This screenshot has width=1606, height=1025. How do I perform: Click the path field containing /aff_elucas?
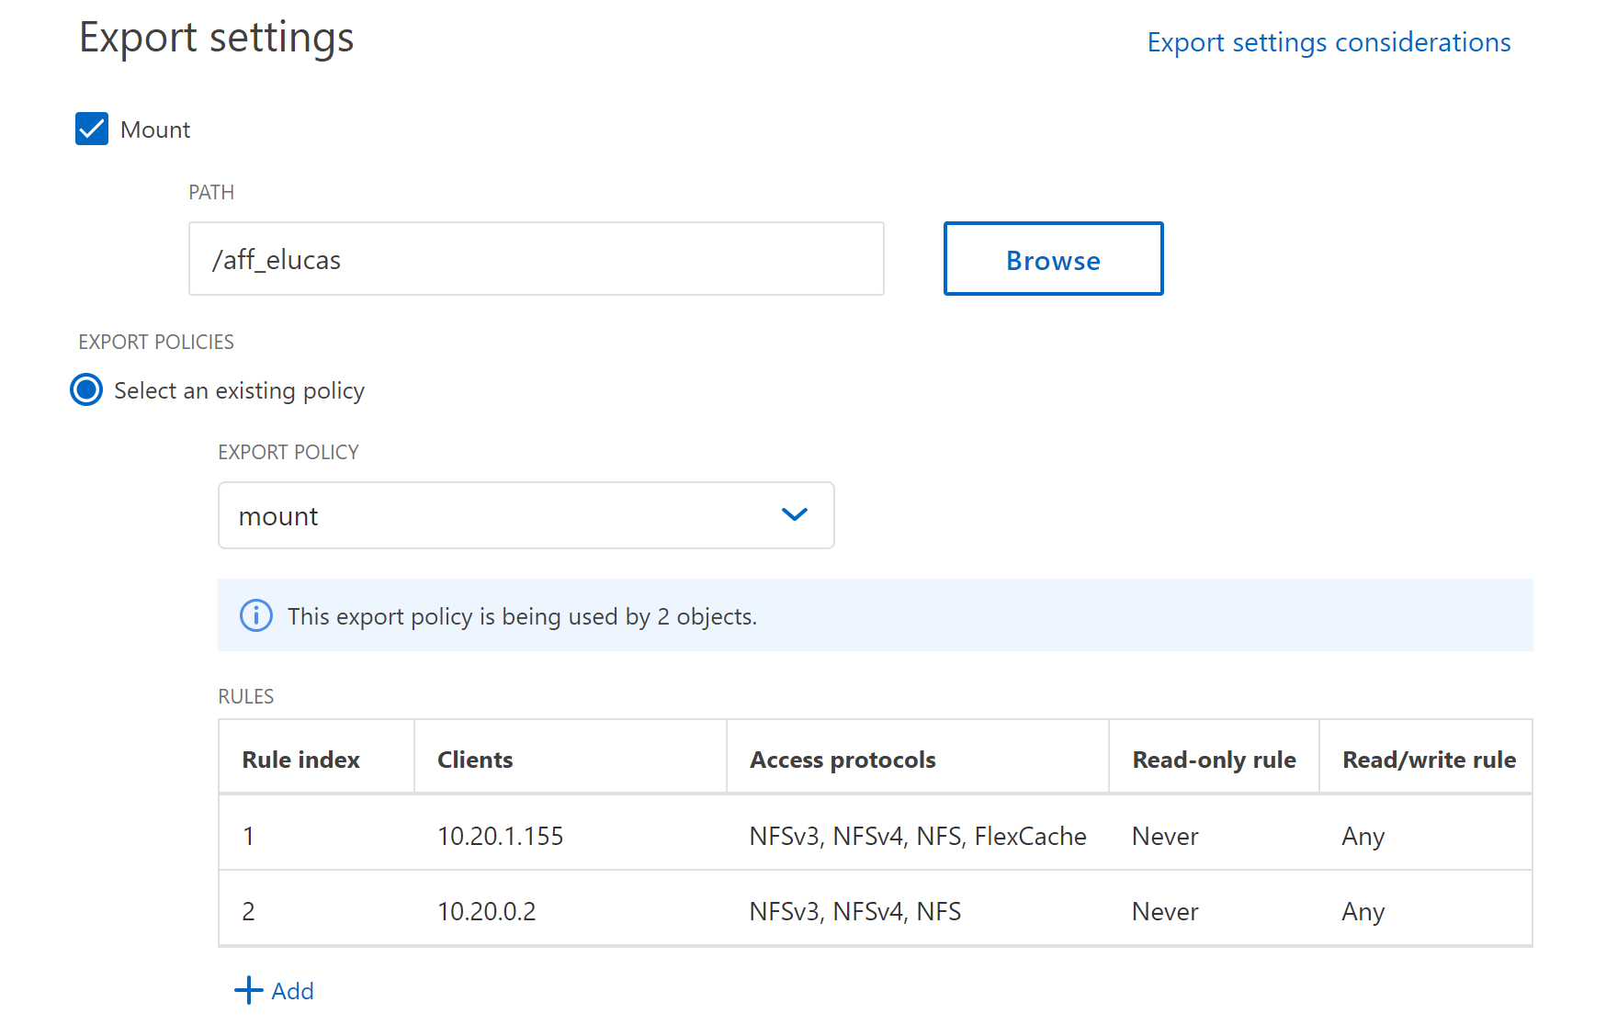(x=536, y=259)
